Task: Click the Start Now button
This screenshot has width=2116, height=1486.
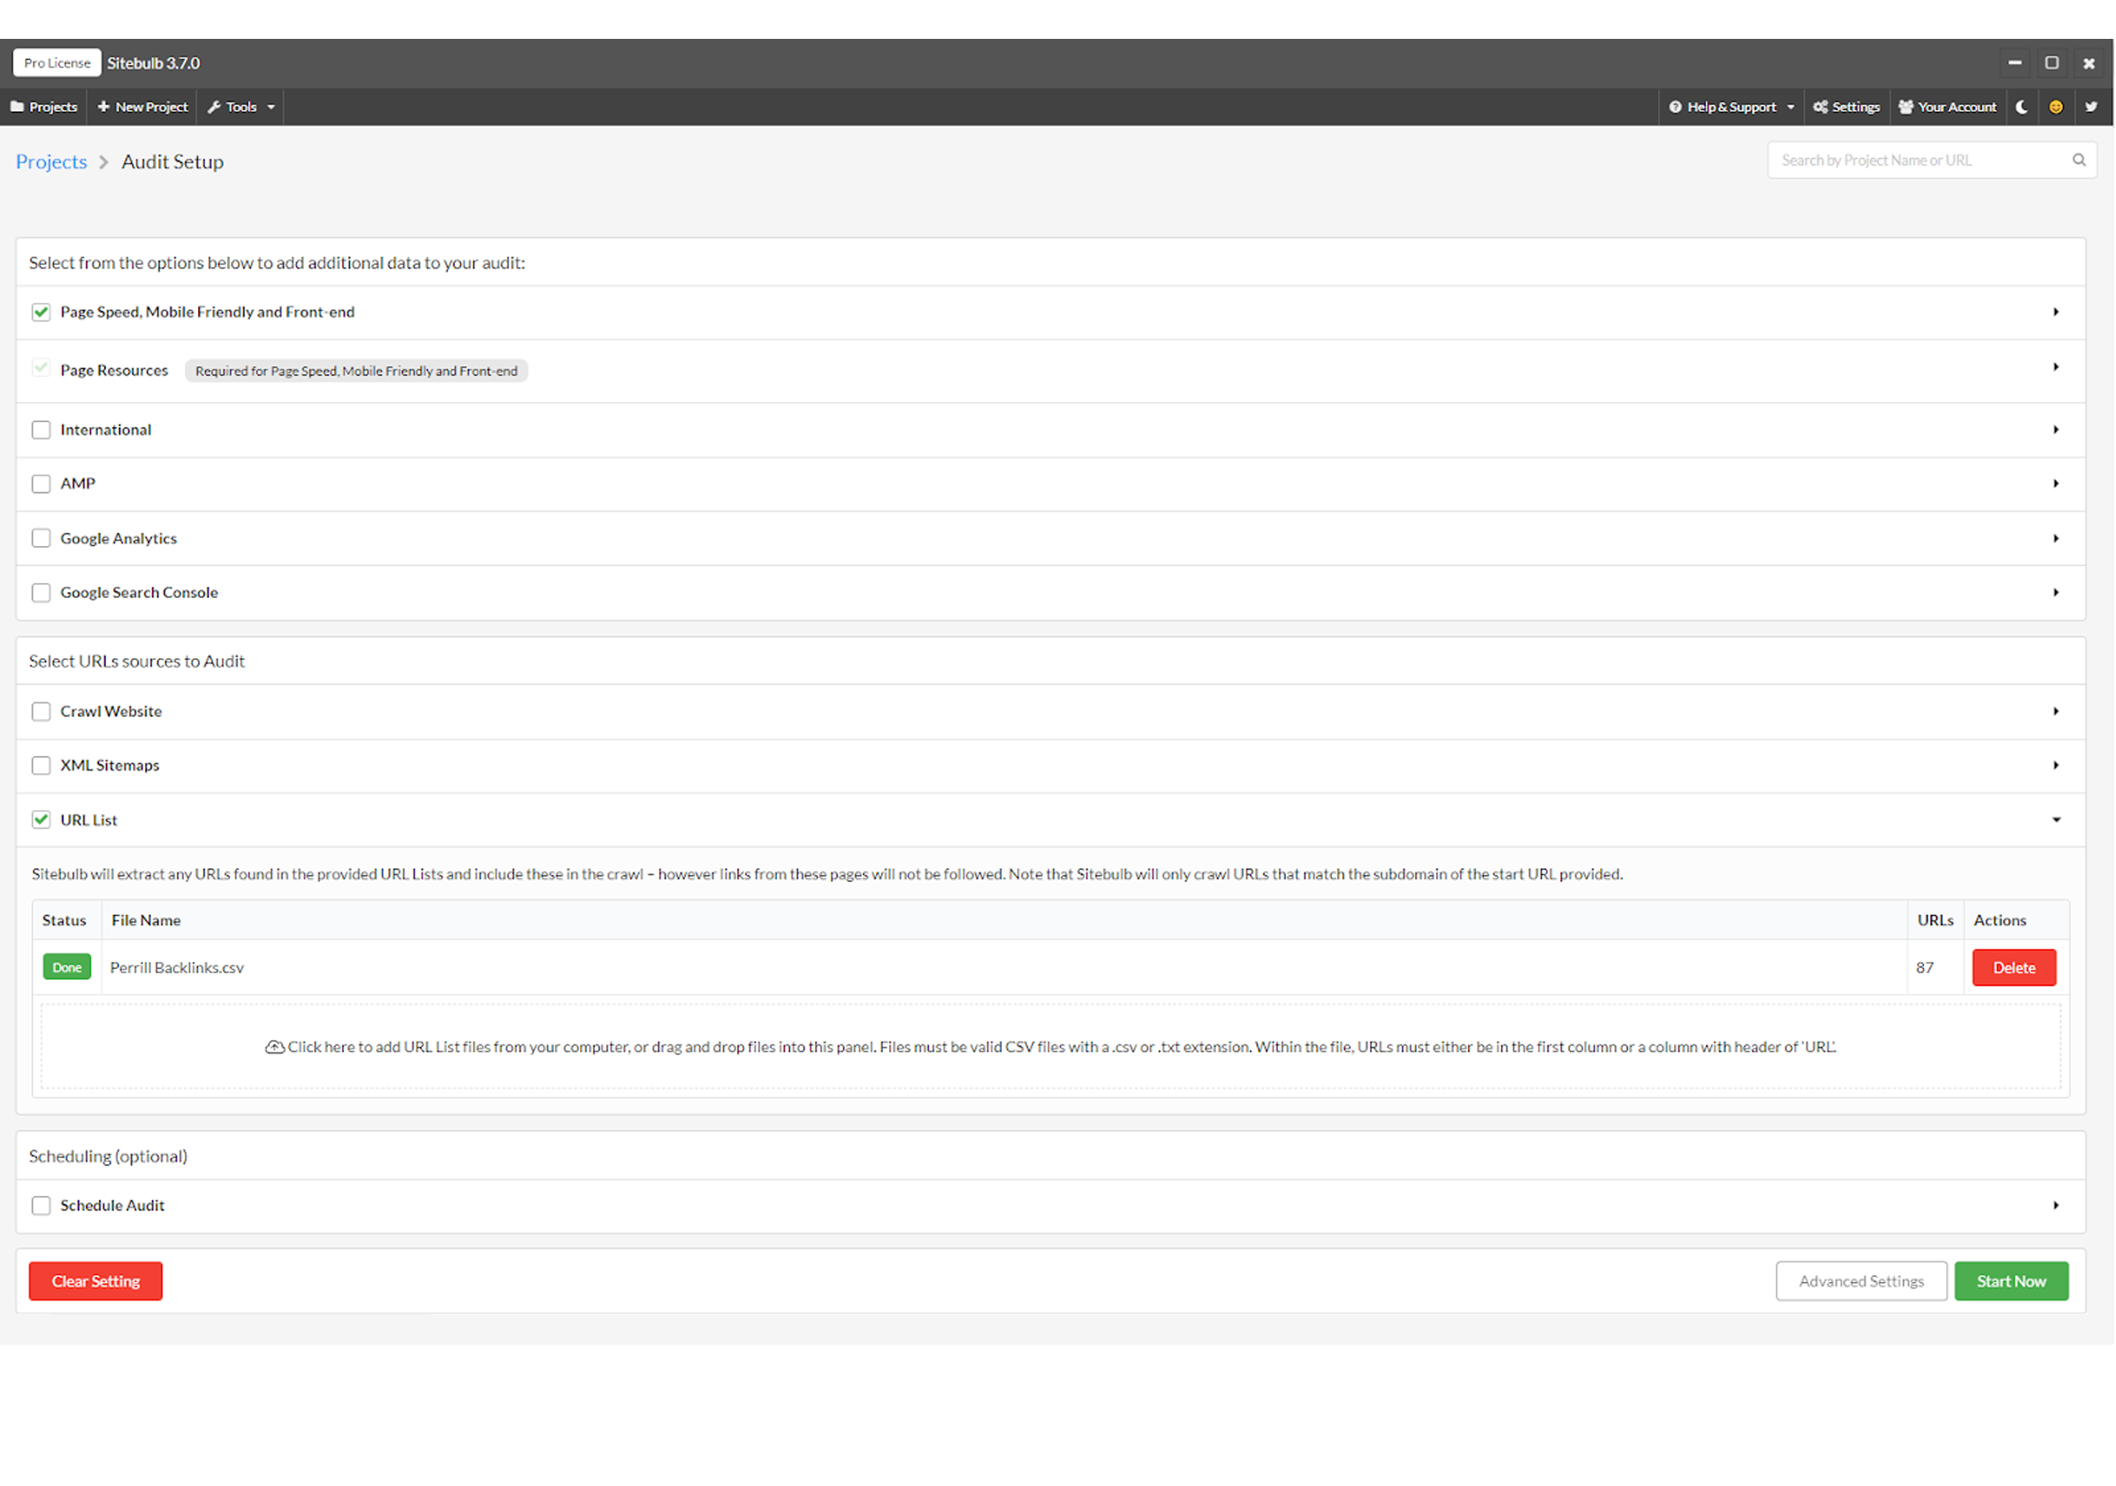Action: (2013, 1280)
